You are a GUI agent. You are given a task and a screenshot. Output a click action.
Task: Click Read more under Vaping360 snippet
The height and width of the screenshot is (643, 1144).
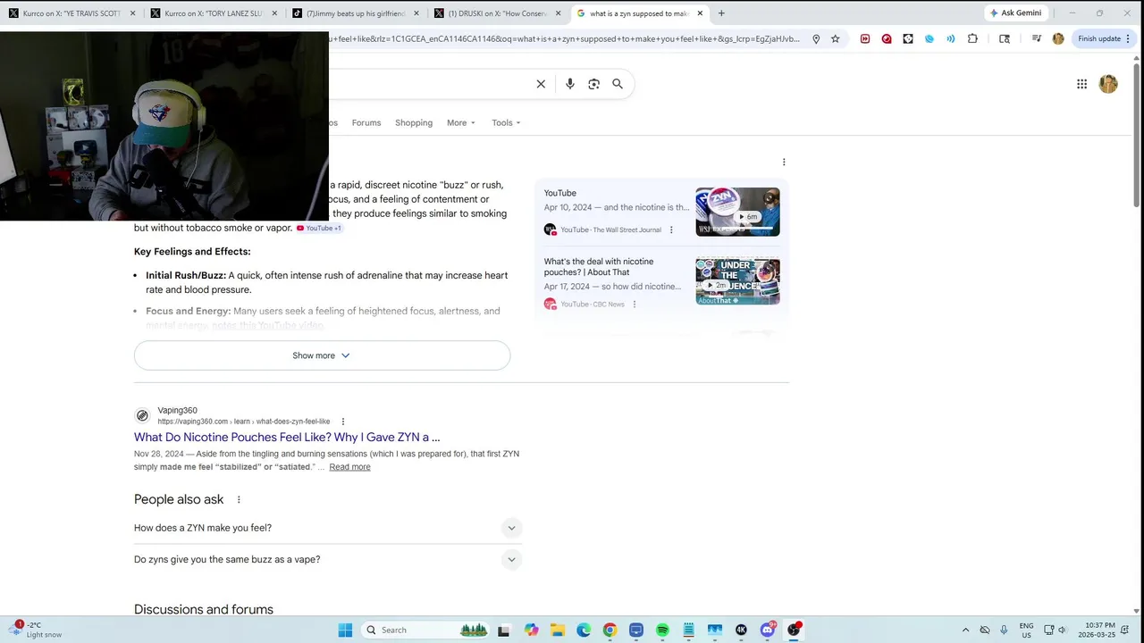pyautogui.click(x=349, y=467)
